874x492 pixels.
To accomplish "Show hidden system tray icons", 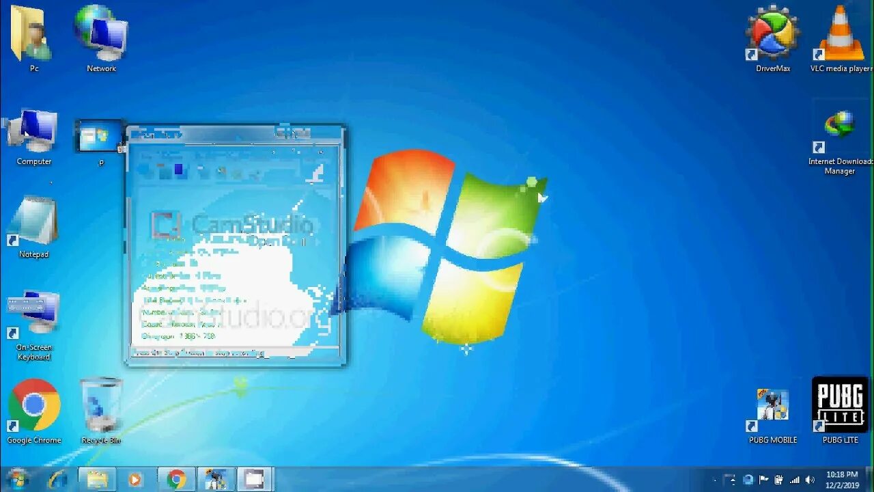I will pos(715,480).
